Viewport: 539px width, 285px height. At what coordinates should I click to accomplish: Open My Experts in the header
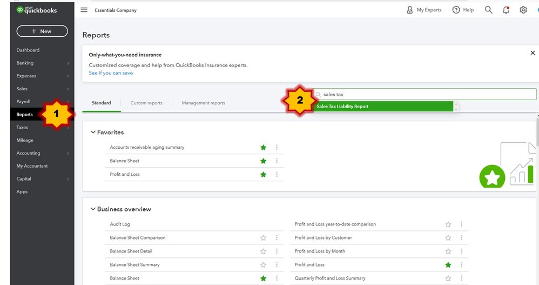pyautogui.click(x=424, y=10)
